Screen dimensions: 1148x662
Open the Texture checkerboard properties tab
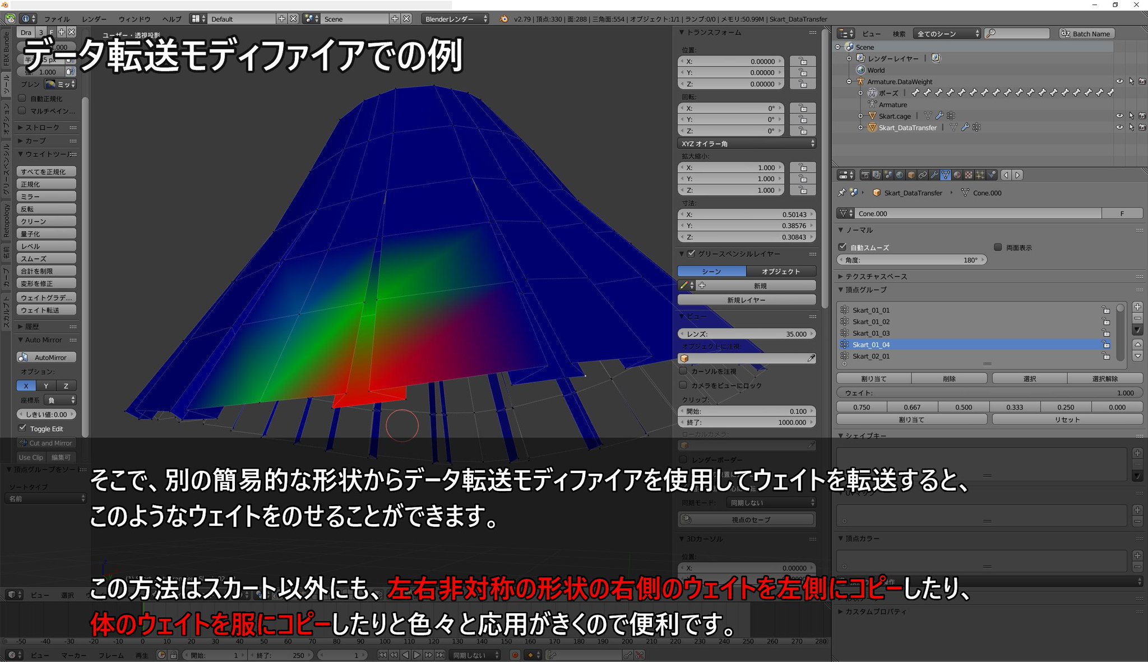pos(969,175)
